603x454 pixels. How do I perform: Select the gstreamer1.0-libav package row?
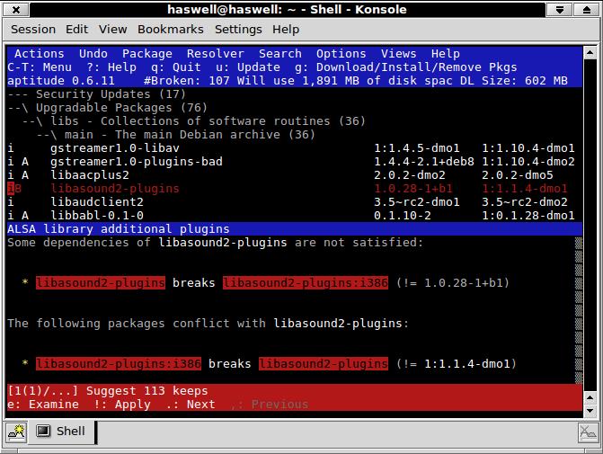pos(294,148)
